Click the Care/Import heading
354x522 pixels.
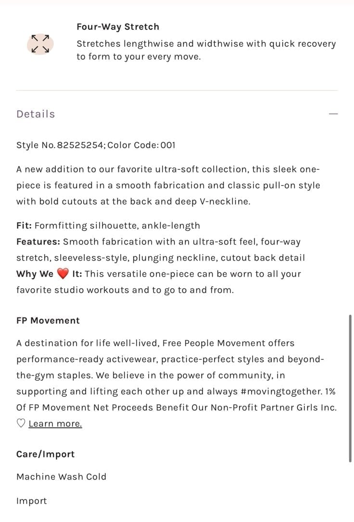[45, 454]
